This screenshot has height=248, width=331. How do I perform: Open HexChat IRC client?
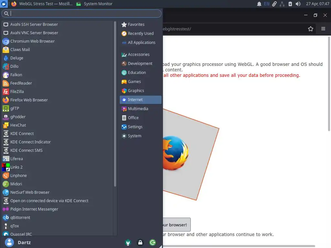(x=57, y=125)
